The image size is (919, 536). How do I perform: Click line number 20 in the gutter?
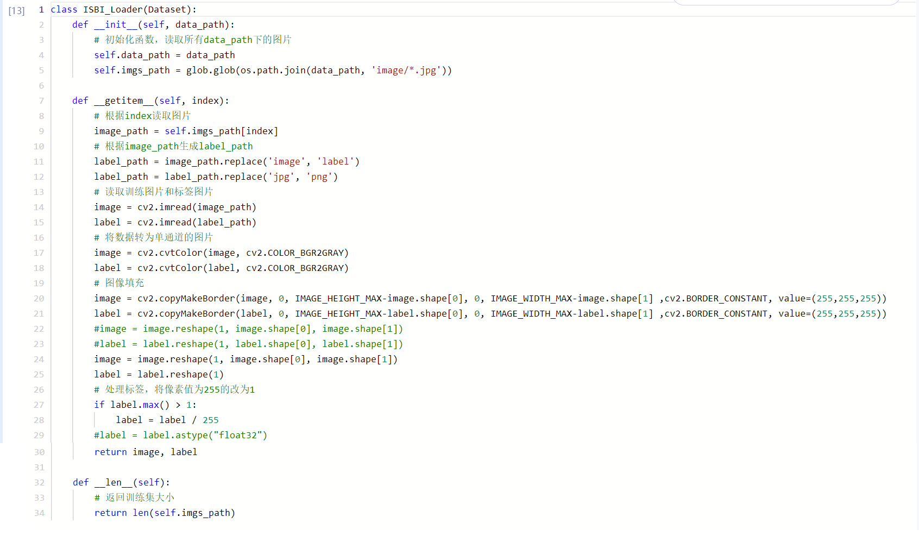click(x=39, y=298)
